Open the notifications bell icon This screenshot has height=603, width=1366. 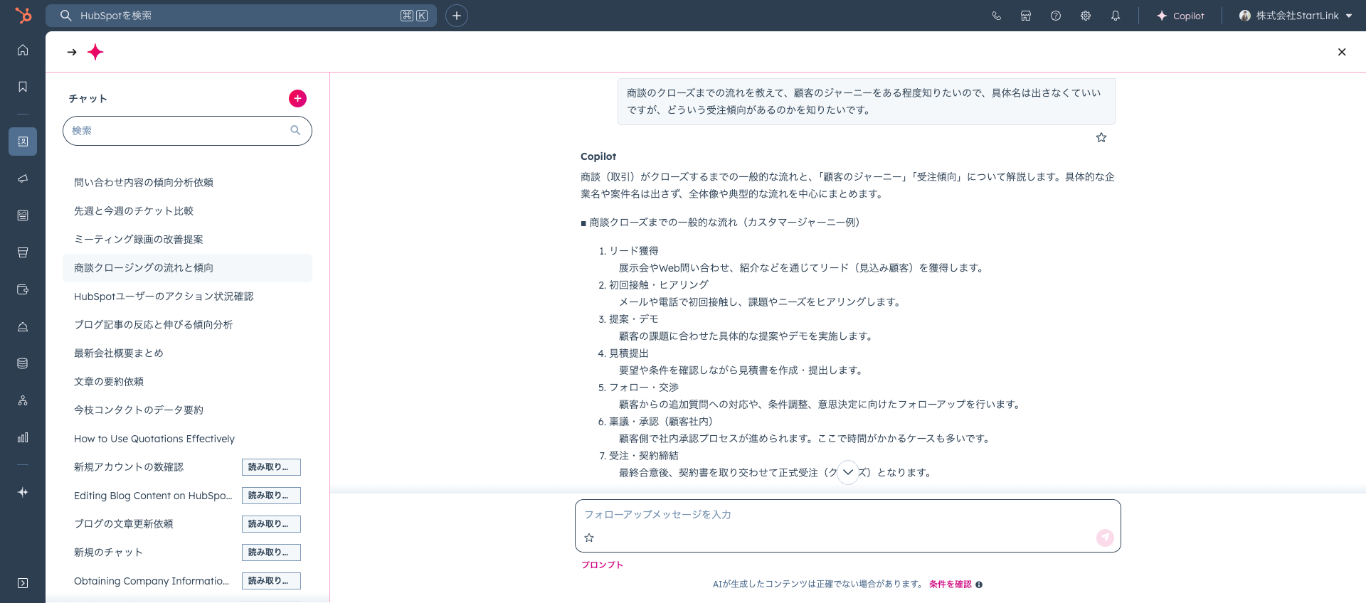click(1116, 16)
